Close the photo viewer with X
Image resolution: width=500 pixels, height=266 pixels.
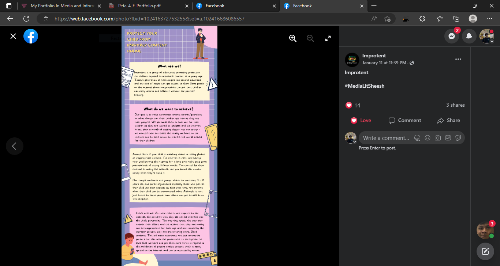[x=13, y=36]
